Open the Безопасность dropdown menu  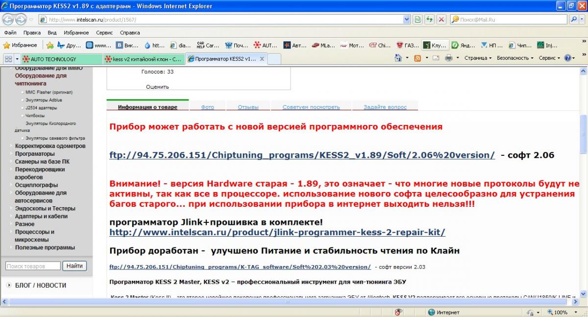[x=515, y=58]
